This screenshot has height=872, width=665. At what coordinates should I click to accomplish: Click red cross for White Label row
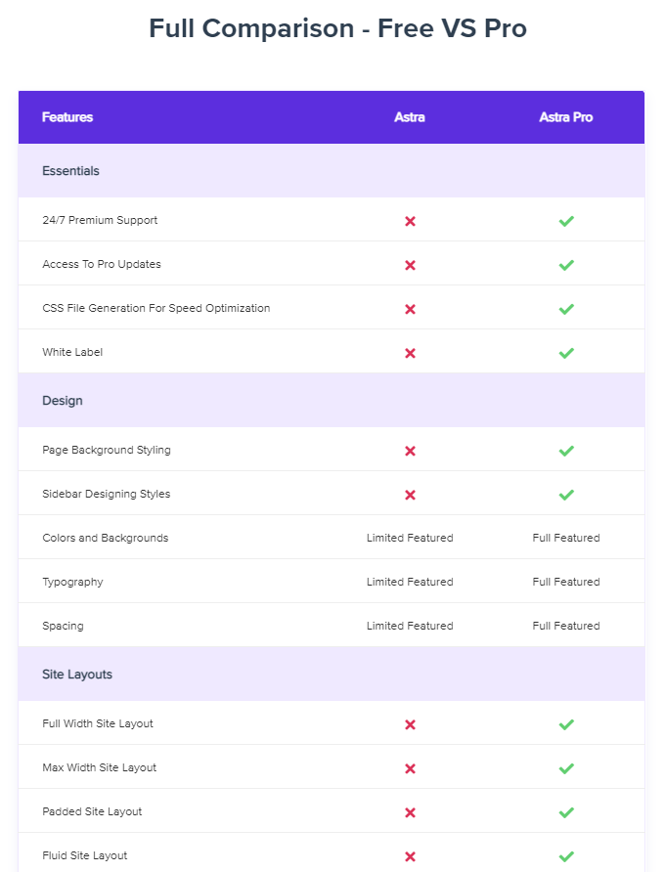coord(410,353)
